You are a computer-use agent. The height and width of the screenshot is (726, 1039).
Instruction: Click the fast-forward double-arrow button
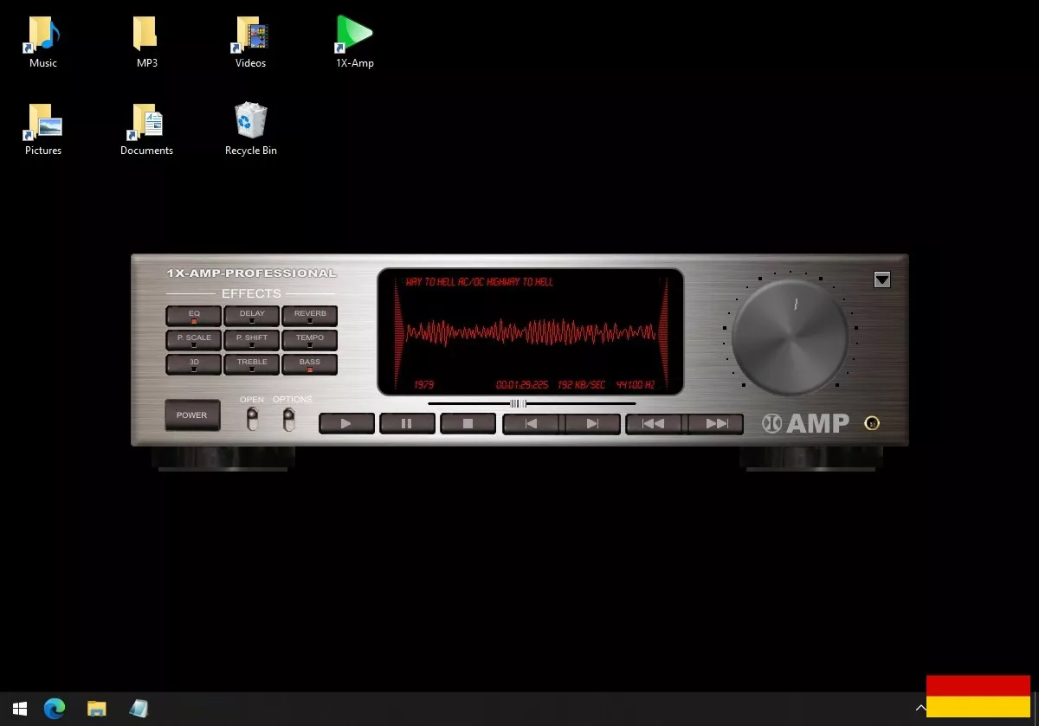715,424
